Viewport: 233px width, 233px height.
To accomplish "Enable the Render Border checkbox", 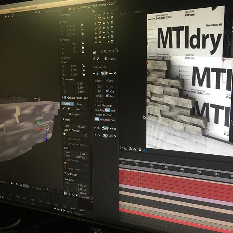I will pyautogui.click(x=65, y=167).
